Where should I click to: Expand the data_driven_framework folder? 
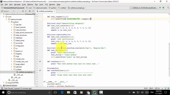(x=12, y=32)
